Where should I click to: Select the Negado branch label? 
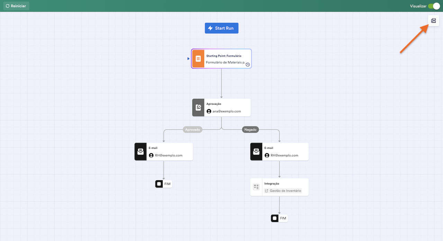(x=250, y=130)
